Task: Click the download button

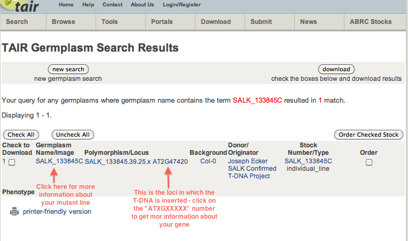Action: [336, 69]
